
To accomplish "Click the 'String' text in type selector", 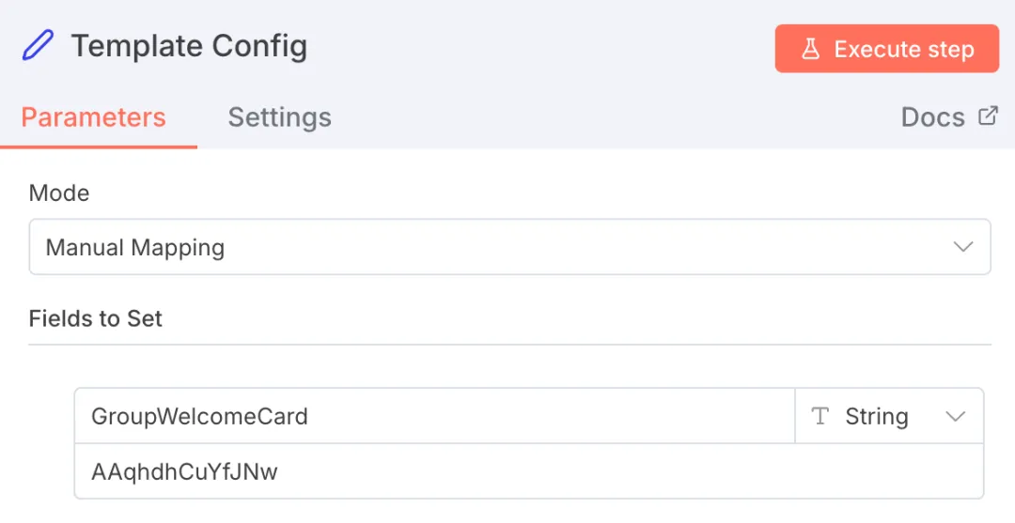I will point(877,416).
